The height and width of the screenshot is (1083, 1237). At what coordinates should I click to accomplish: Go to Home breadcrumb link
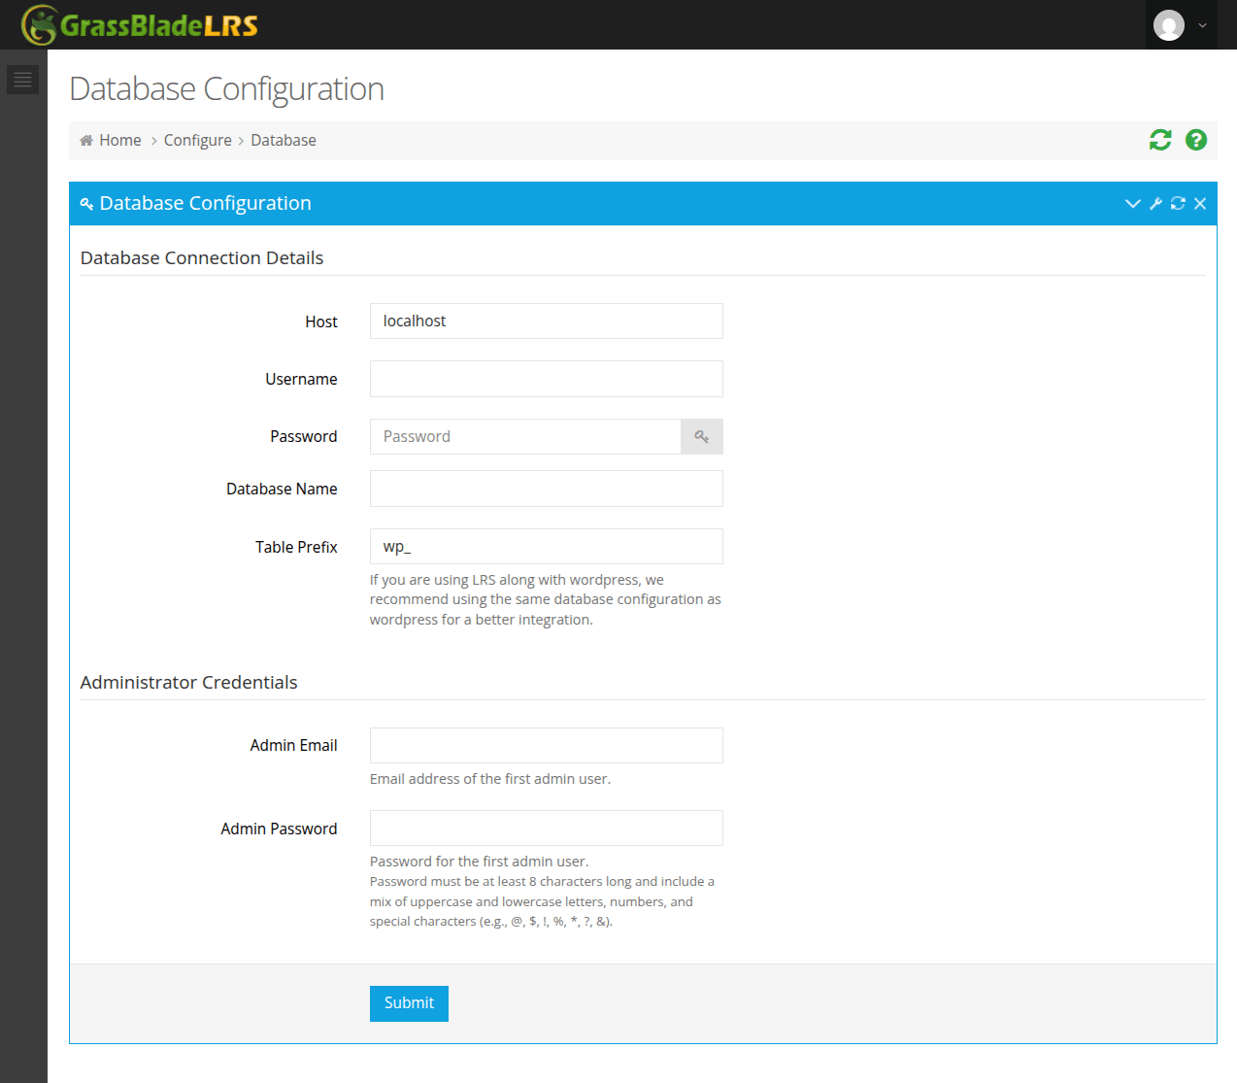[x=120, y=140]
